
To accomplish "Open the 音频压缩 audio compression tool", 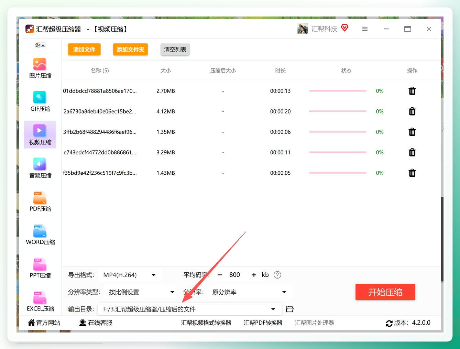I will click(40, 168).
